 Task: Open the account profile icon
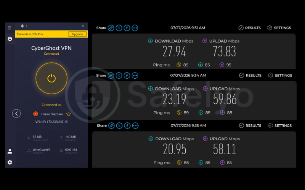10,151
